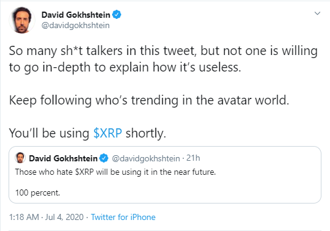This screenshot has width=330, height=231.
Task: Click the 'So many sh*t talkers' tweet text
Action: 163,51
